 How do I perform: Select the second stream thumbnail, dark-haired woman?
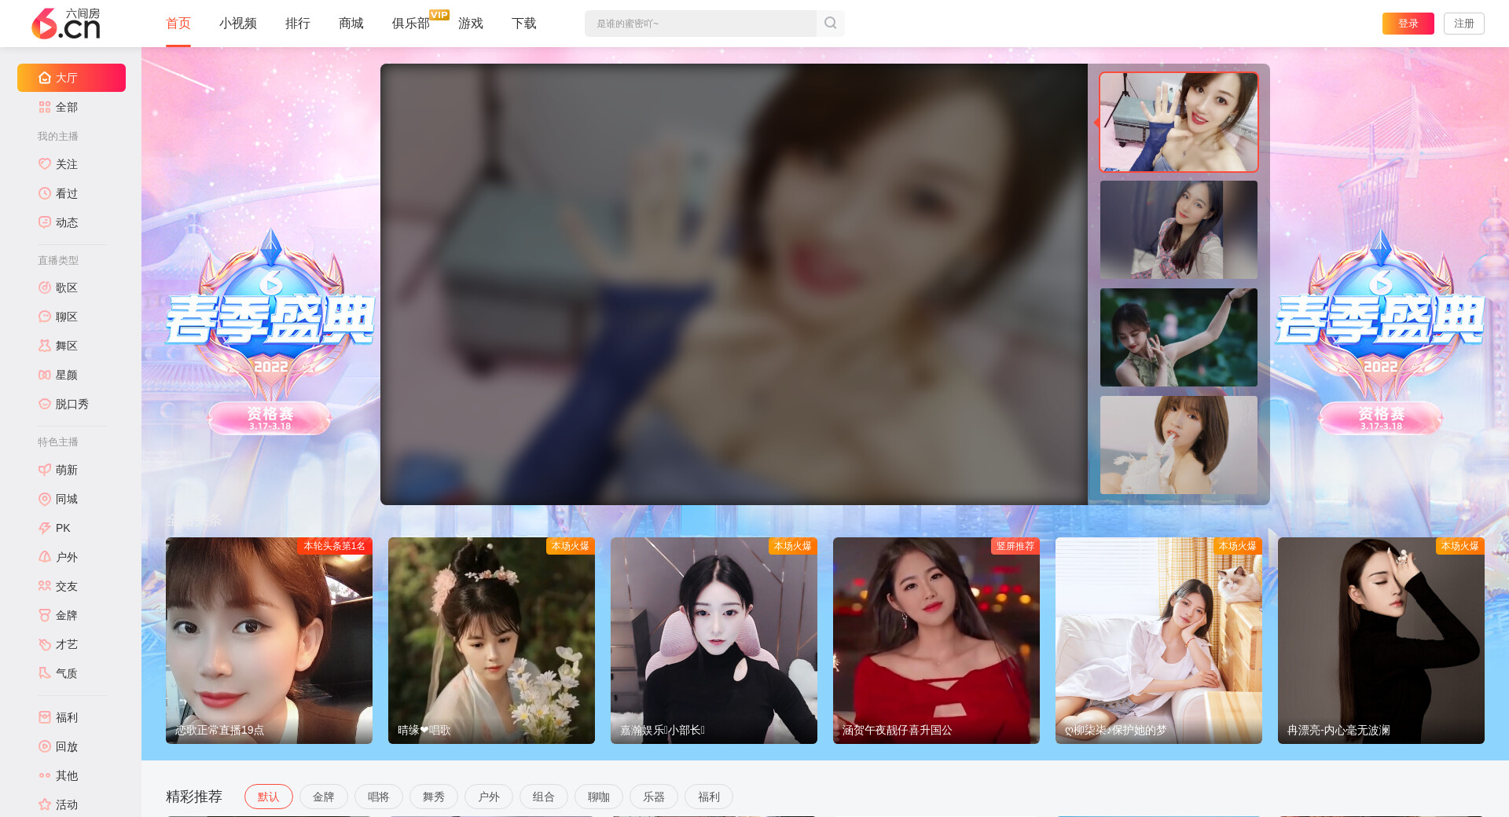coord(1179,230)
